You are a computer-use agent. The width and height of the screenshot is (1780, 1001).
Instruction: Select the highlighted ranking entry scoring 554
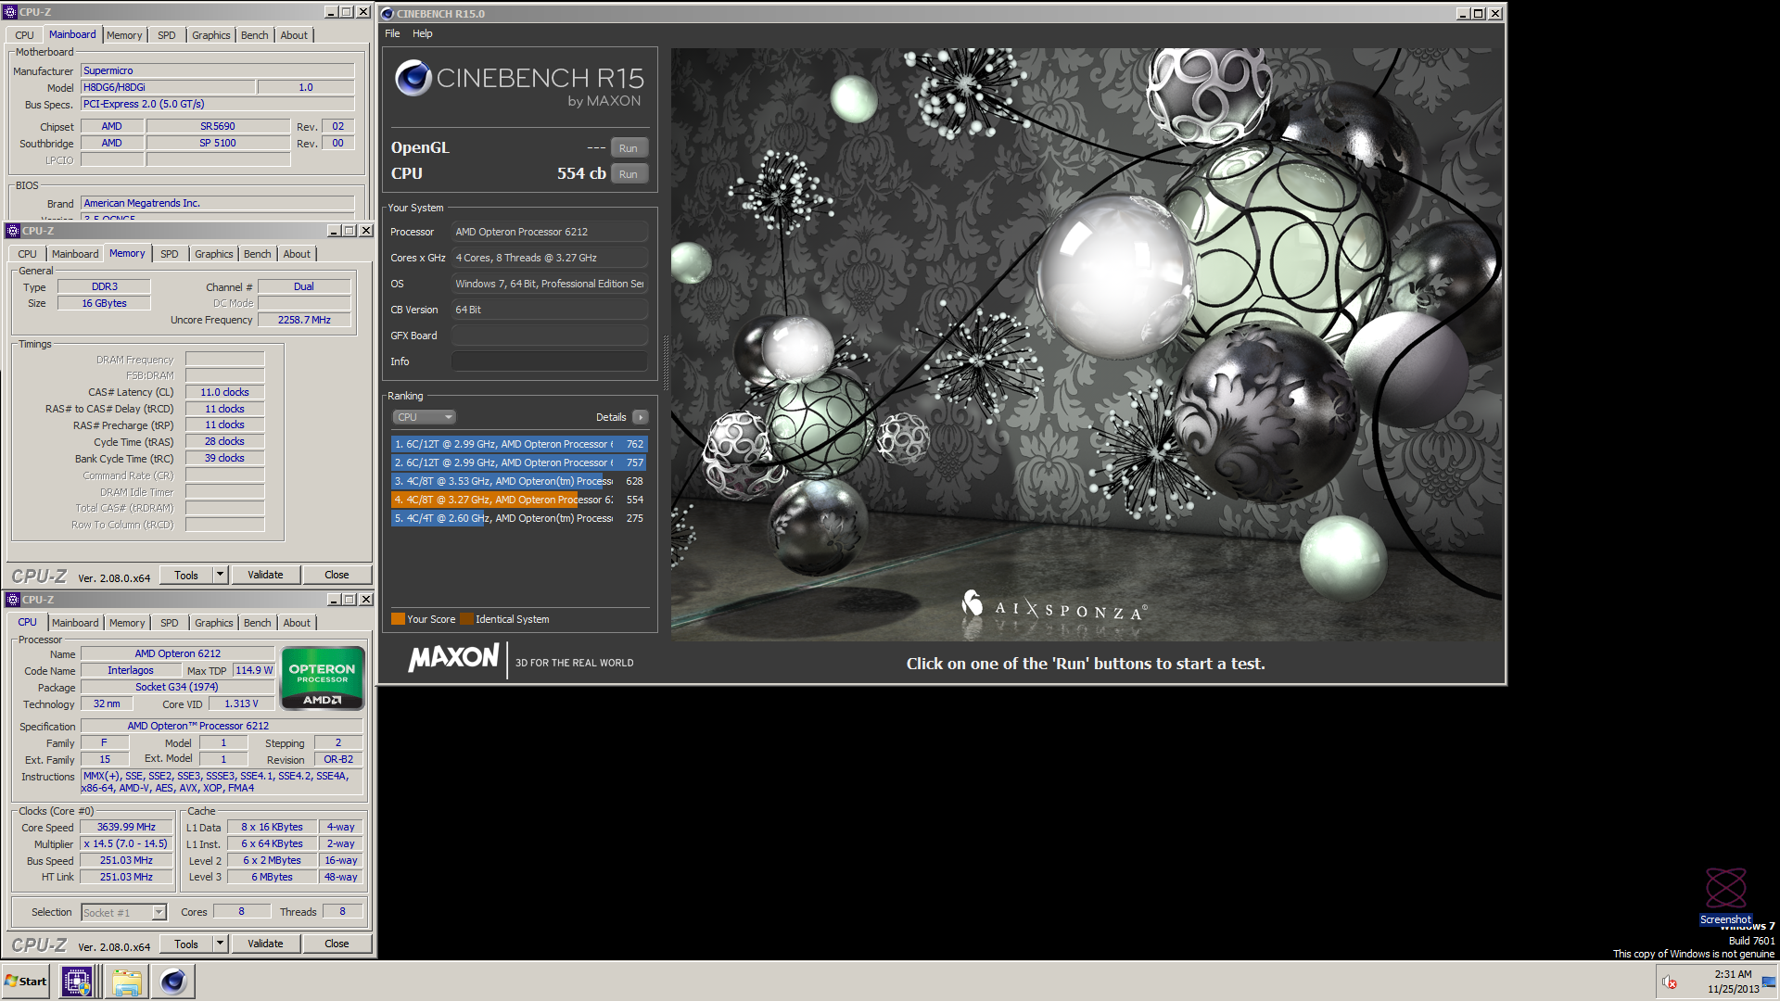pos(518,500)
